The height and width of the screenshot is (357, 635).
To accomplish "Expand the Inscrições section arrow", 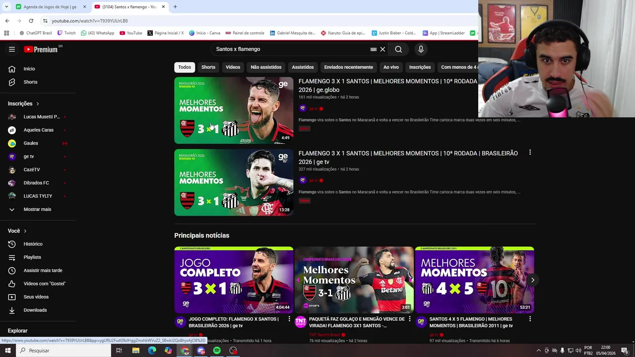I will tap(38, 104).
